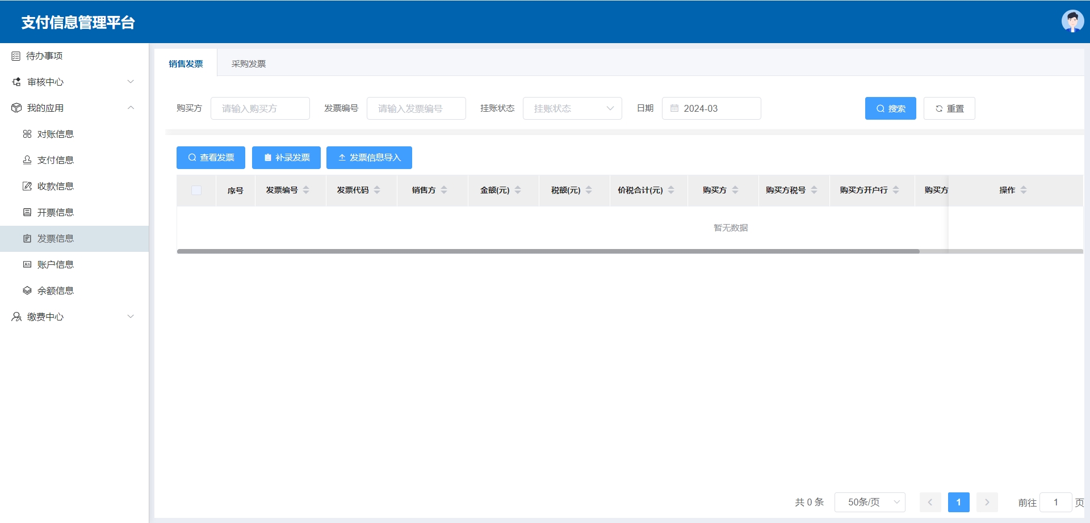Click the 搜索 button
Viewport: 1090px width, 523px height.
[890, 109]
